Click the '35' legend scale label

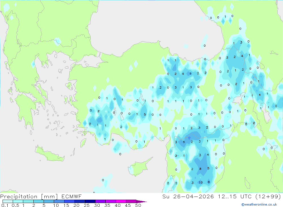click(107, 205)
